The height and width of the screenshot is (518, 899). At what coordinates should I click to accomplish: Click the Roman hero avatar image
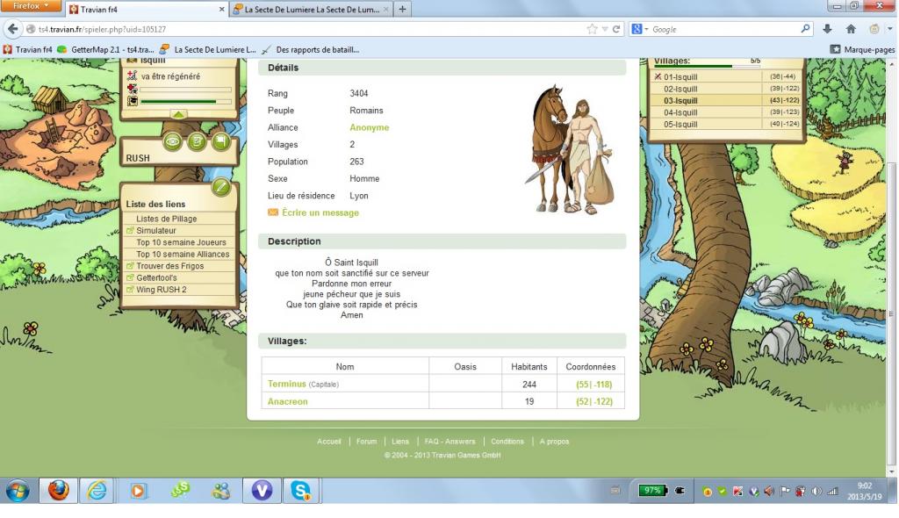pyautogui.click(x=570, y=150)
